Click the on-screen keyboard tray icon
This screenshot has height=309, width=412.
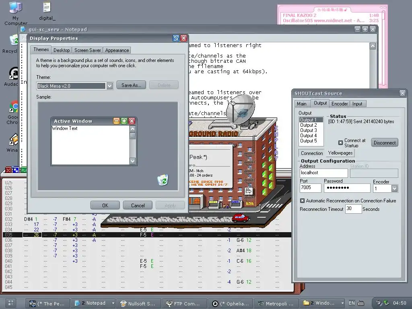(361, 303)
